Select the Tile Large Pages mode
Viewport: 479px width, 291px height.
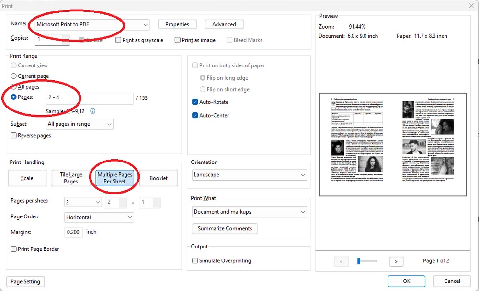(71, 178)
